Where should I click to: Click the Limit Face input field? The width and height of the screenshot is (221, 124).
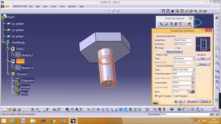coord(183,44)
